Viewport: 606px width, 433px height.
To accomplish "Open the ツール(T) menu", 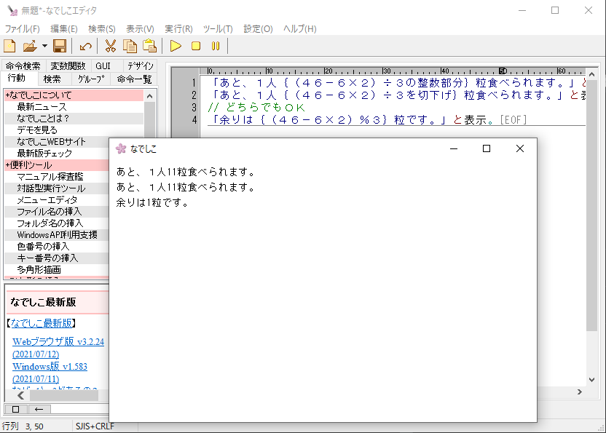I will coord(218,29).
